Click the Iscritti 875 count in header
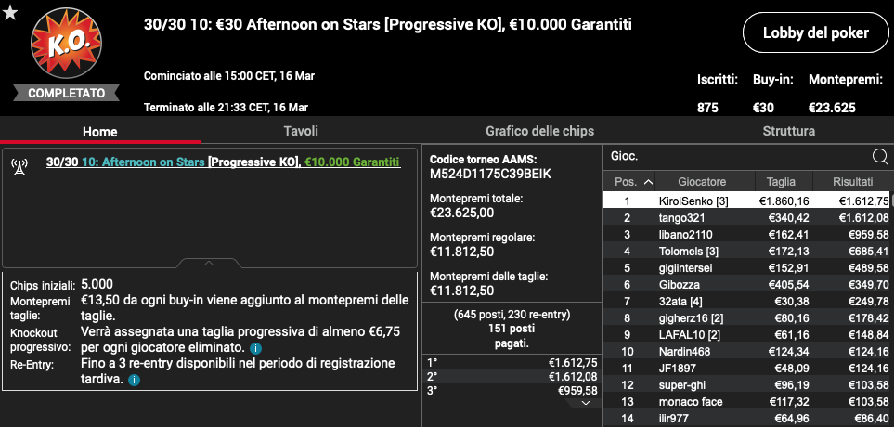The width and height of the screenshot is (894, 427). coord(707,108)
